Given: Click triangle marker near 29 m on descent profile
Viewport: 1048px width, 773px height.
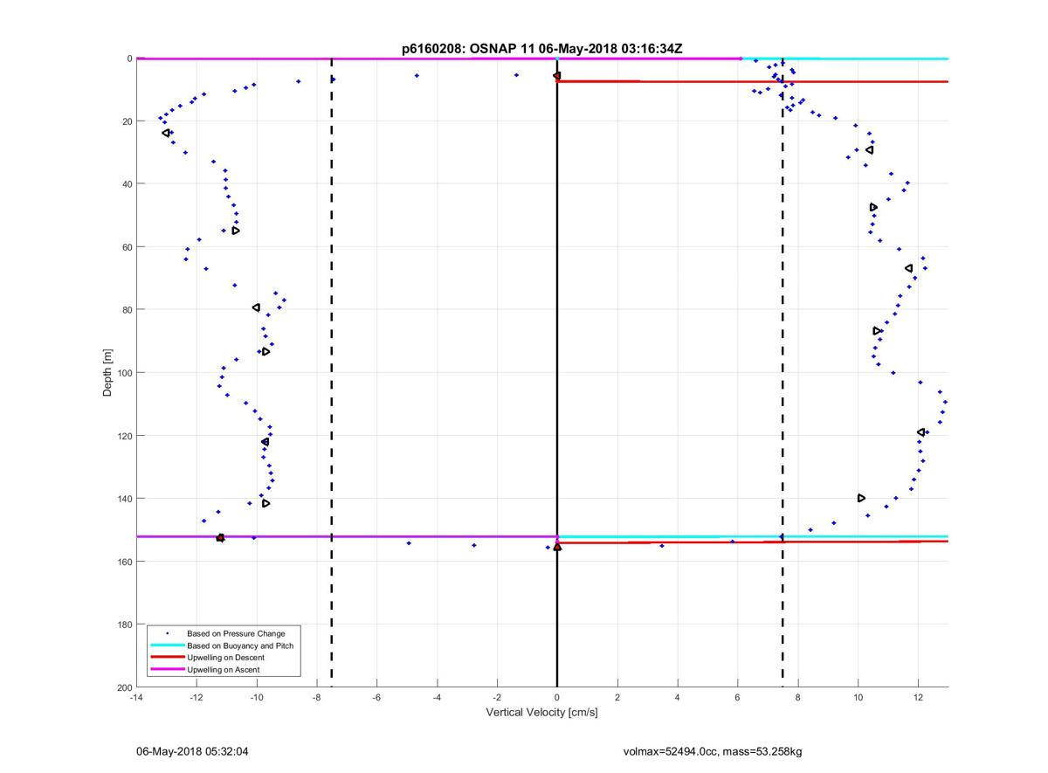Looking at the screenshot, I should (870, 150).
